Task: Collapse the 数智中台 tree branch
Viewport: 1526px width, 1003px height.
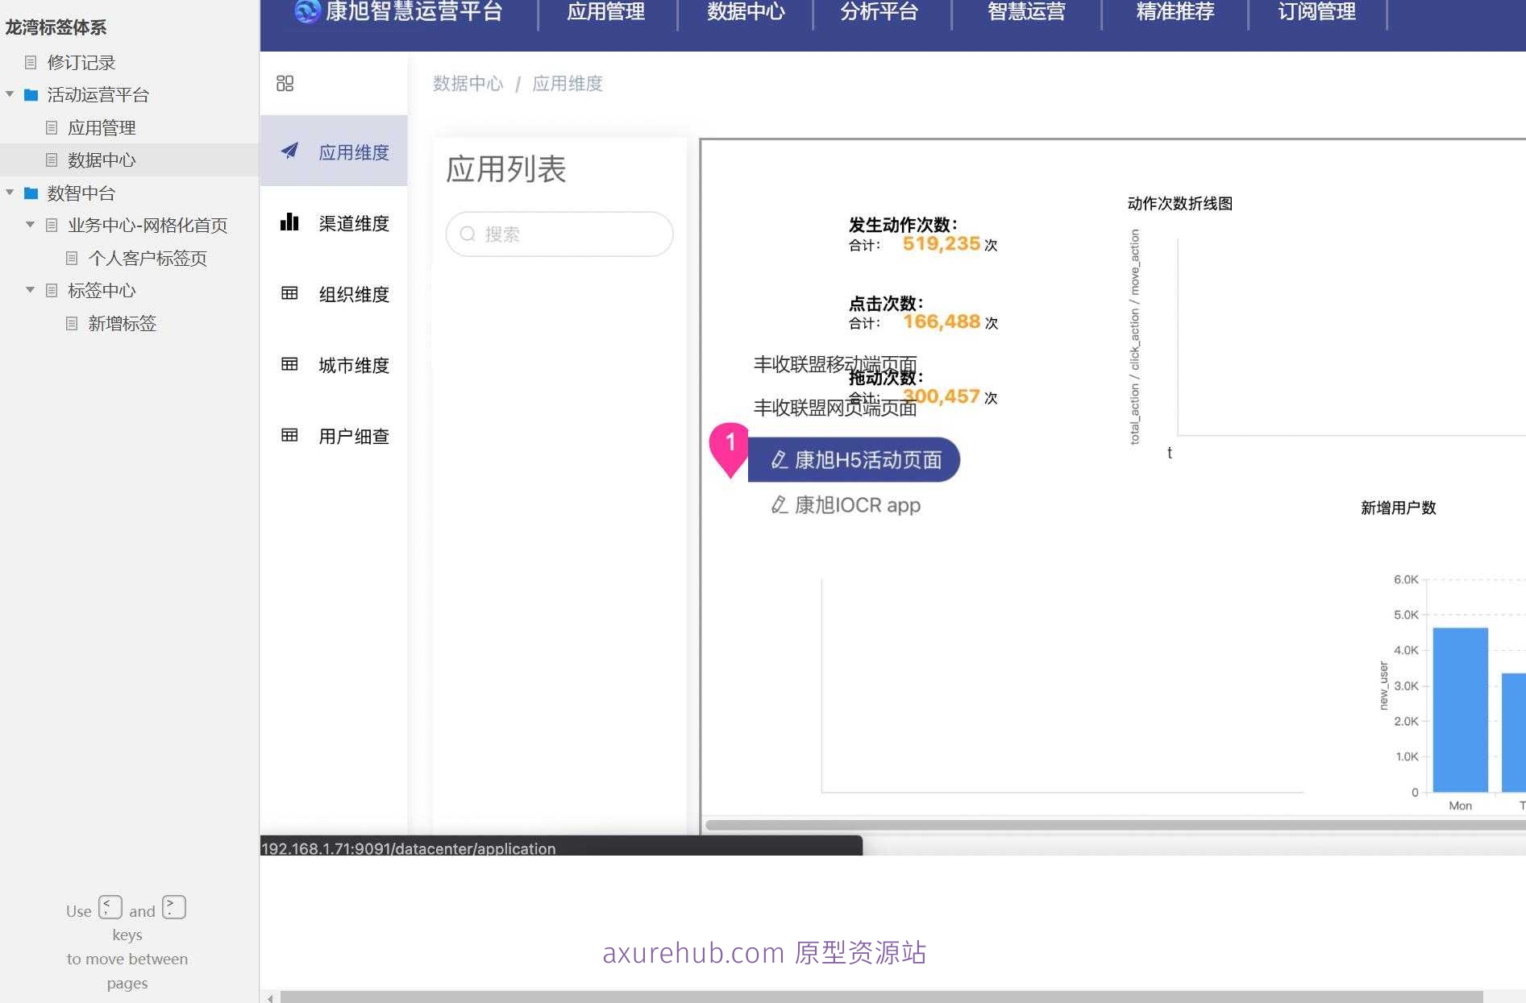Action: click(x=10, y=192)
